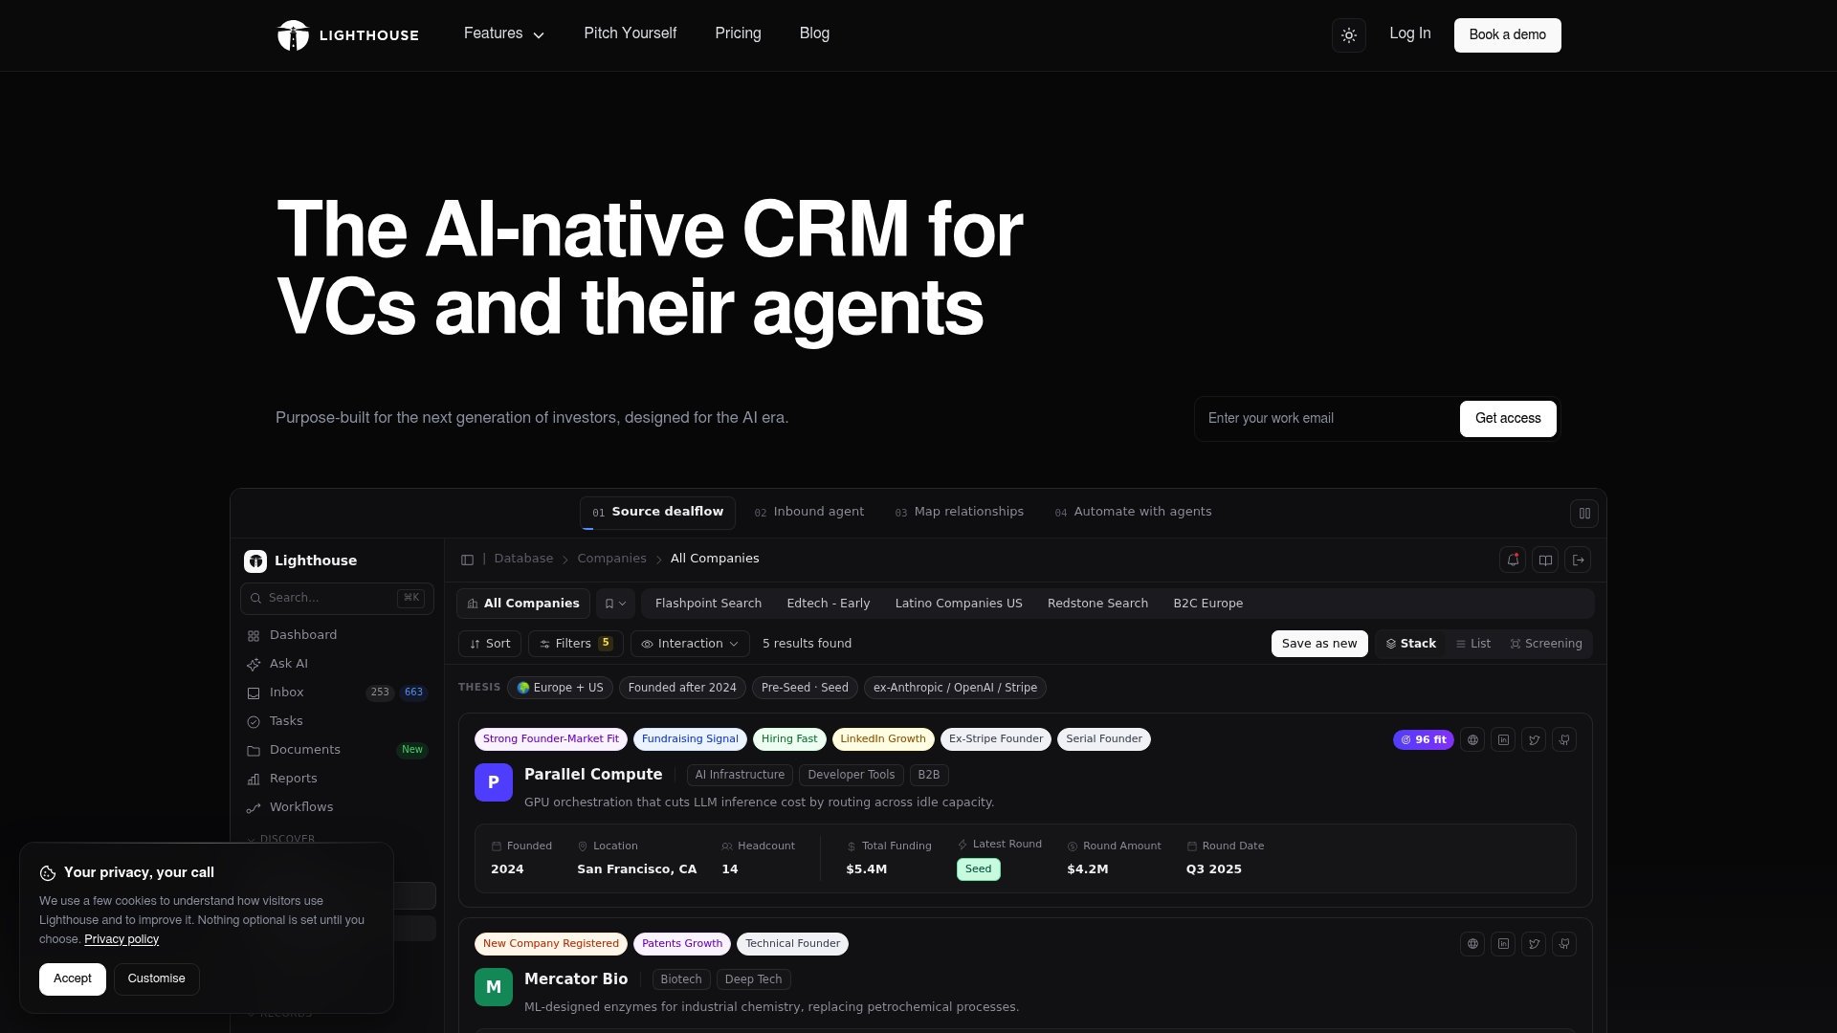Screen dimensions: 1837x1033
Task: Open Tasks in the sidebar
Action: pyautogui.click(x=337, y=721)
